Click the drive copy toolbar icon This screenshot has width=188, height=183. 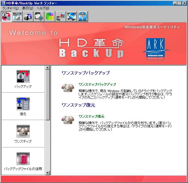click(x=28, y=17)
